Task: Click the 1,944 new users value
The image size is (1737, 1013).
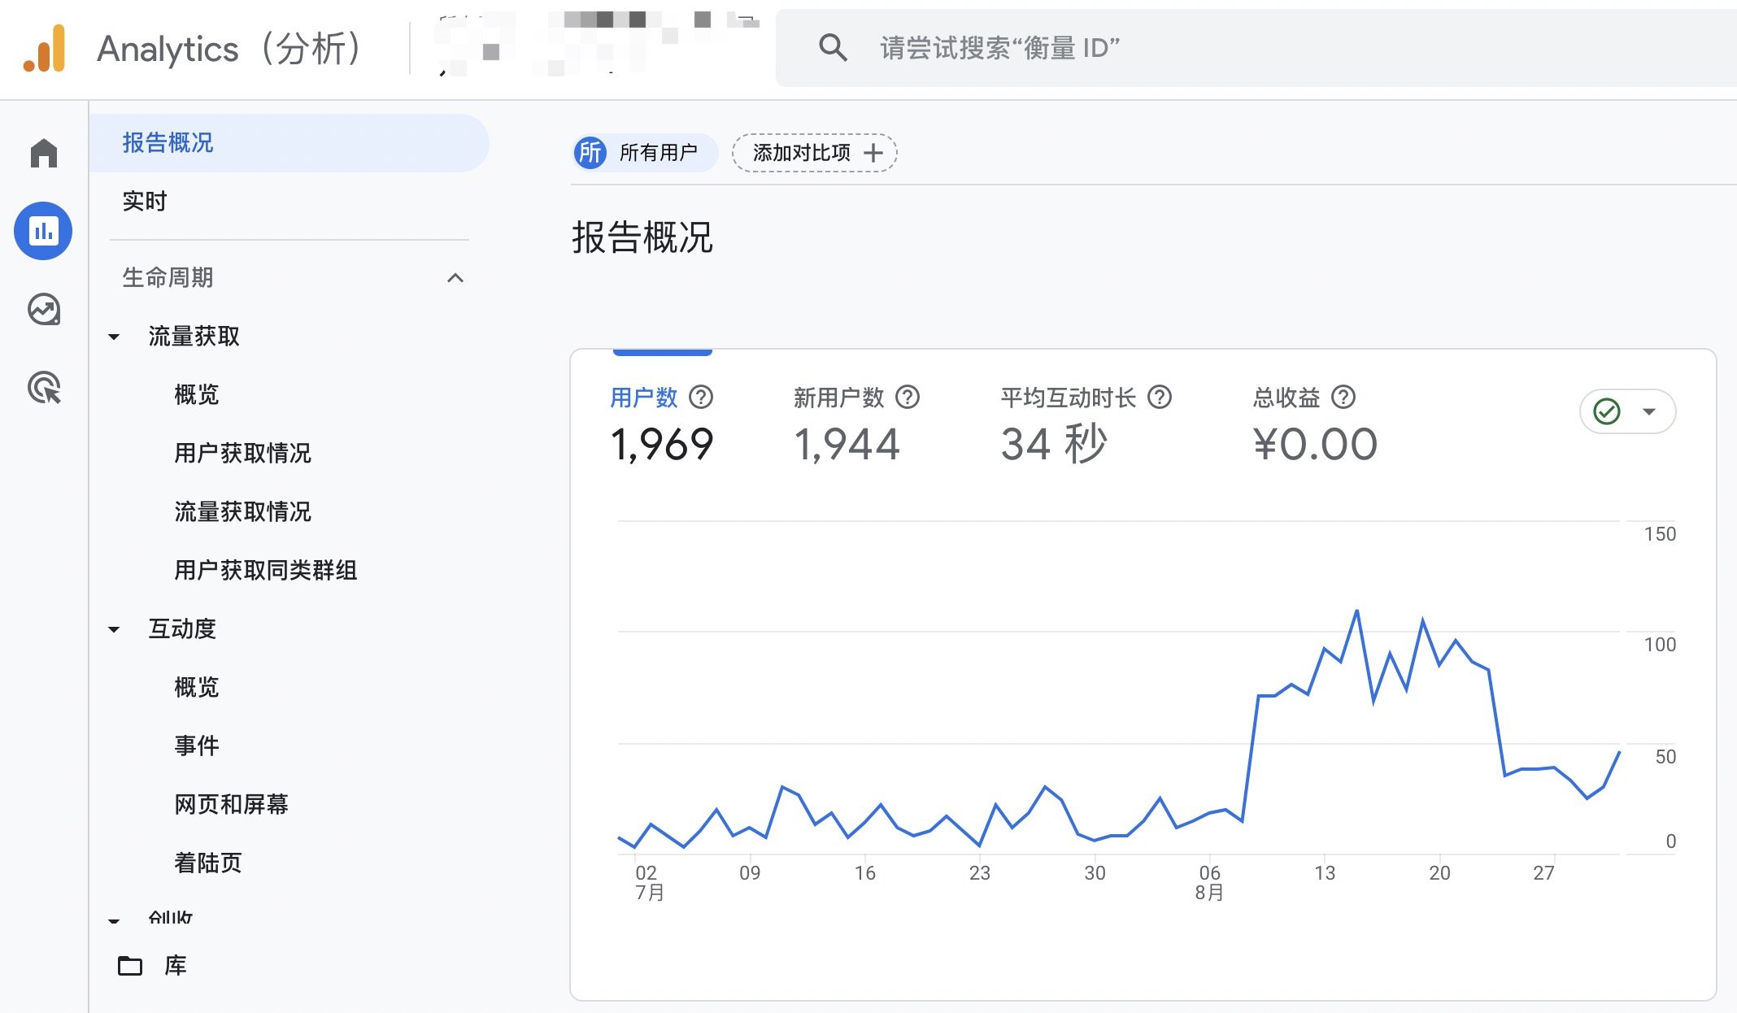Action: (x=847, y=445)
